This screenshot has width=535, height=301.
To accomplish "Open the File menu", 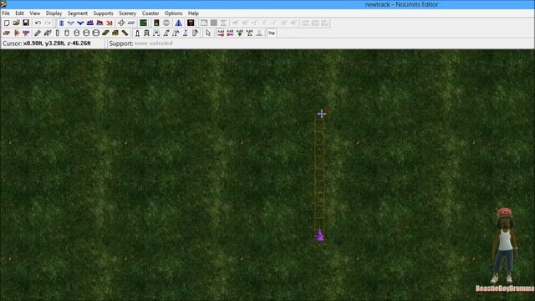I will click(x=6, y=13).
